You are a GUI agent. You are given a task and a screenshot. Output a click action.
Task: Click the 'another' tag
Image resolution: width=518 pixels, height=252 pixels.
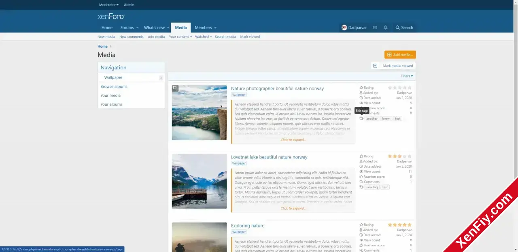(x=372, y=119)
